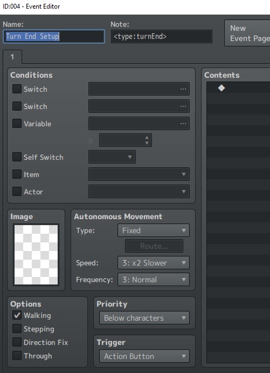Enable the first Switch condition checkbox

[17, 89]
